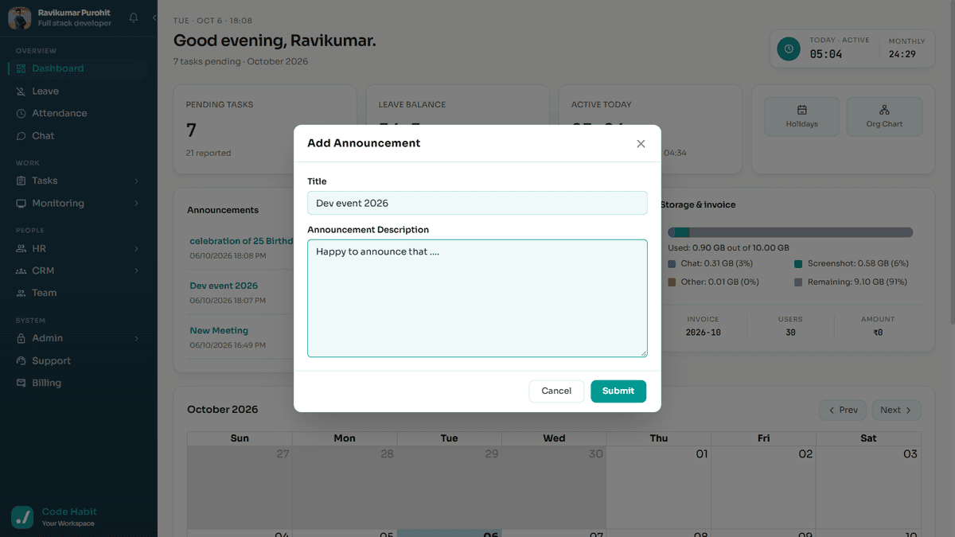Image resolution: width=955 pixels, height=537 pixels.
Task: Open the Billing text label
Action: (47, 383)
